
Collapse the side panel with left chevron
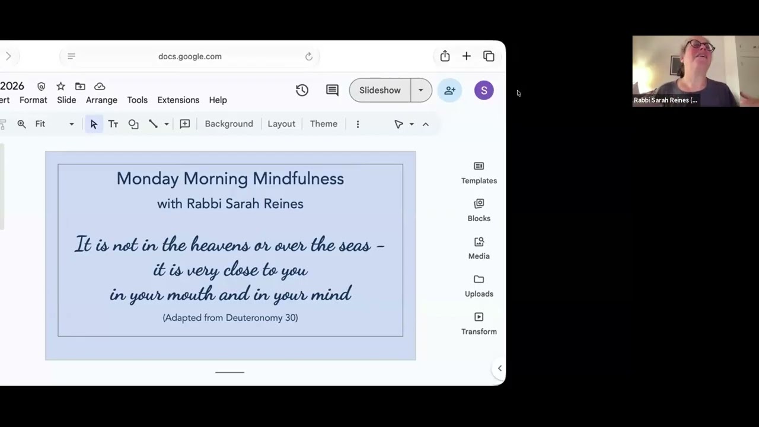(500, 368)
